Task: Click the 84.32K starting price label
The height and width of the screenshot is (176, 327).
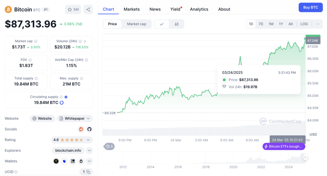Action: 110,113
